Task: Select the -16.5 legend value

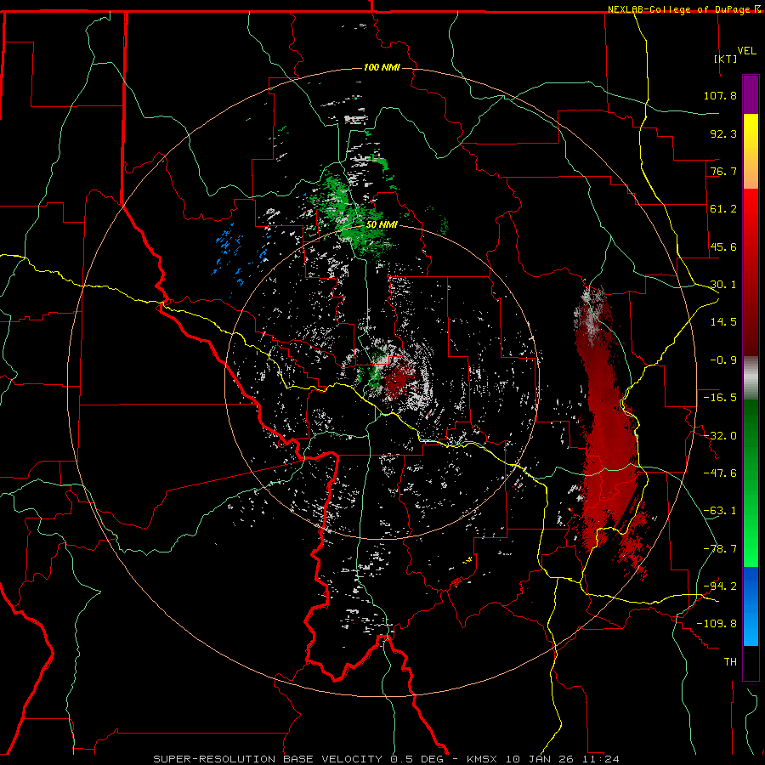Action: click(x=720, y=398)
